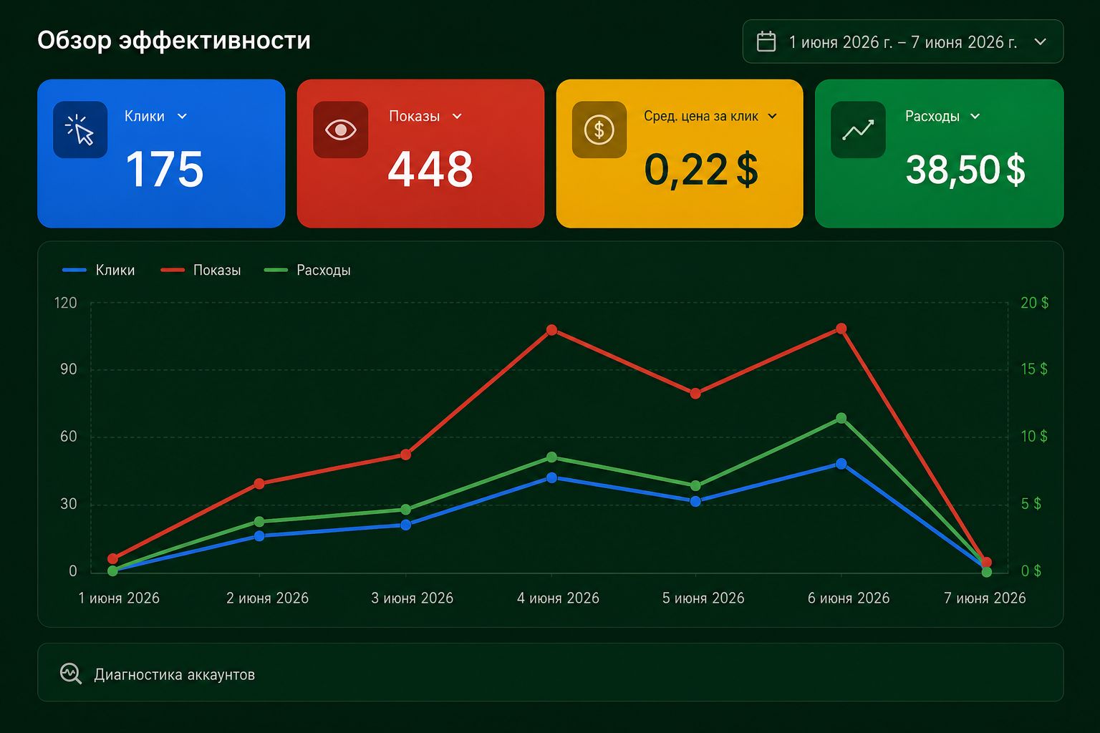Viewport: 1100px width, 733px height.
Task: Toggle Показы series in chart legend
Action: [201, 270]
